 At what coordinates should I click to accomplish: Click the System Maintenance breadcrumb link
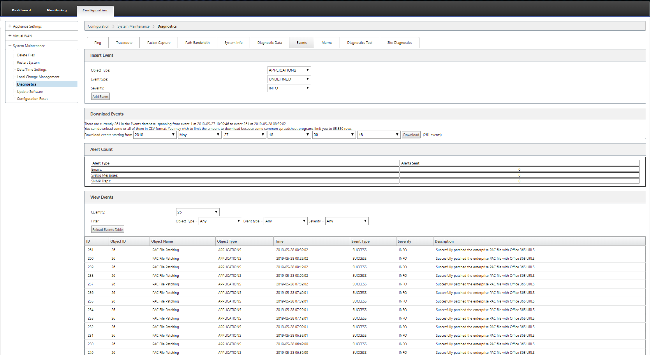click(x=133, y=26)
